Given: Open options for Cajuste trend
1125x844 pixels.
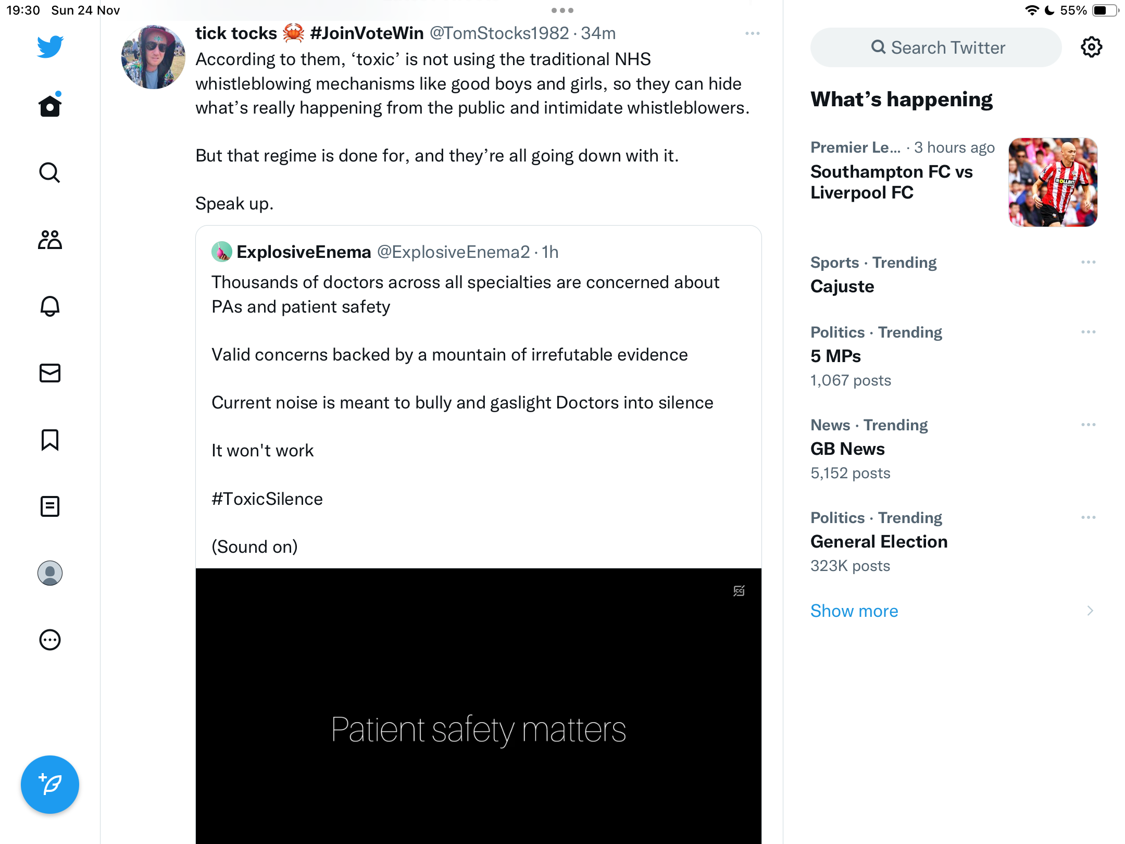Looking at the screenshot, I should pos(1088,262).
